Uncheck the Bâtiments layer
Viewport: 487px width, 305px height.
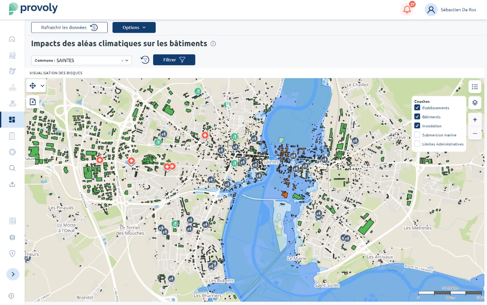click(x=417, y=117)
